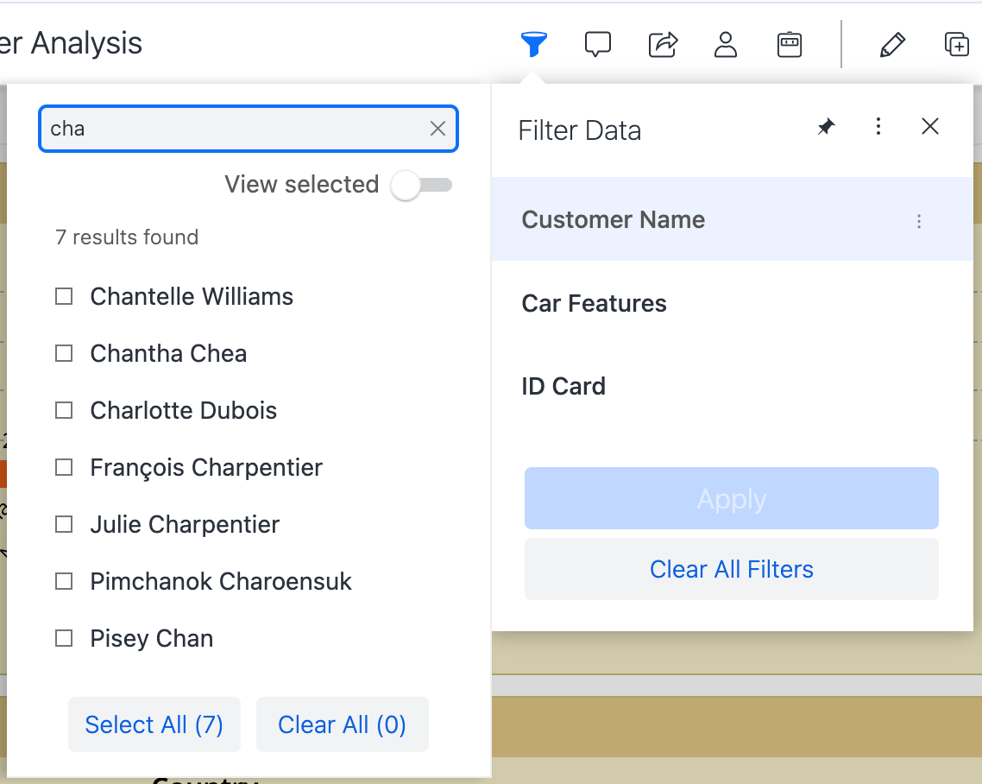Pin the Filter Data panel
Screen dimensions: 982x784
click(x=827, y=128)
